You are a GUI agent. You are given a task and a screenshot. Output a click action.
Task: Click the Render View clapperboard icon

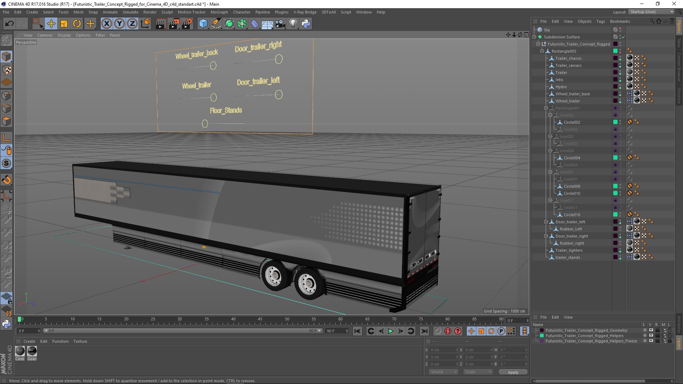point(161,24)
